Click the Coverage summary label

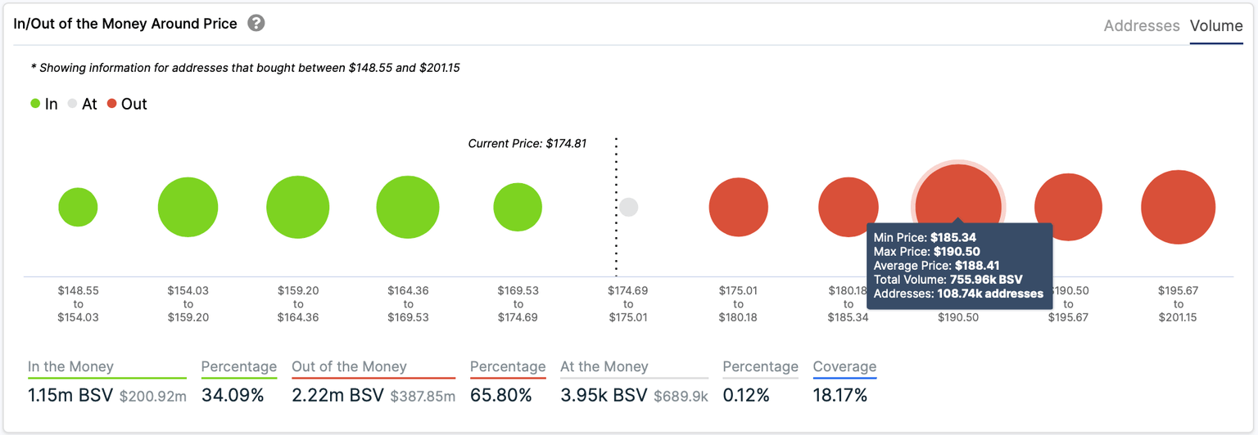844,367
